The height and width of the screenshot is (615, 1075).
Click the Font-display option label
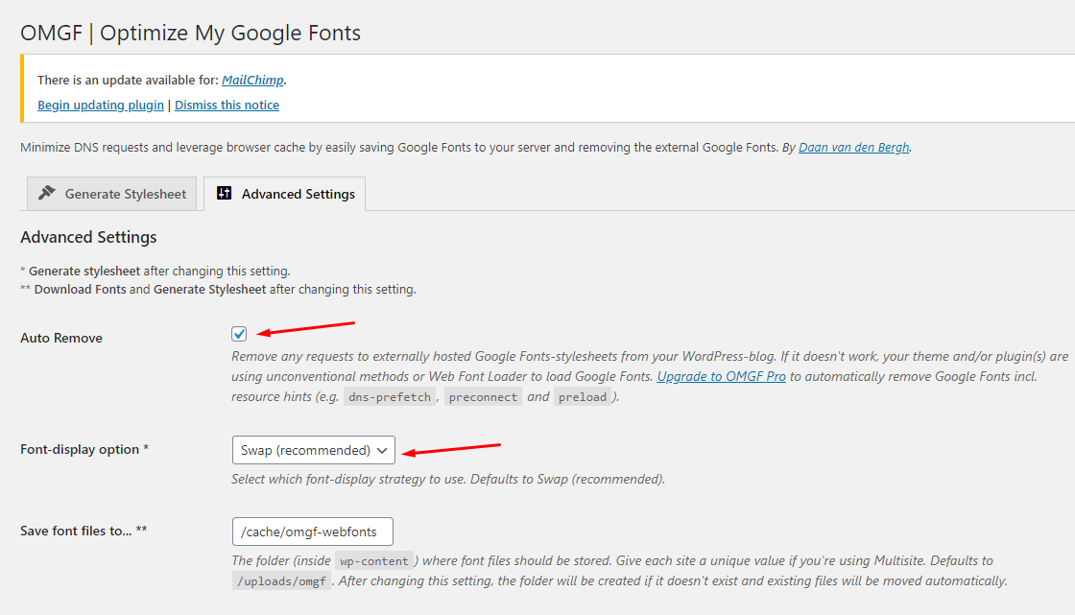(84, 449)
